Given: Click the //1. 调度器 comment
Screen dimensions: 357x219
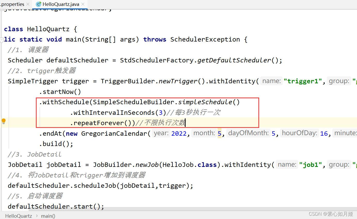Looking at the screenshot, I should click(x=28, y=50).
